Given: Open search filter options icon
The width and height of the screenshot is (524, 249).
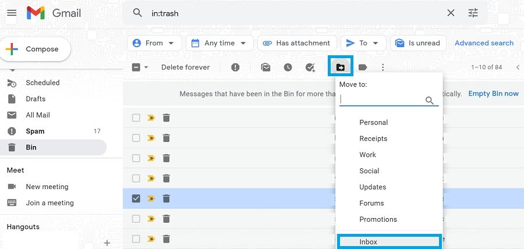Looking at the screenshot, I should tap(473, 13).
